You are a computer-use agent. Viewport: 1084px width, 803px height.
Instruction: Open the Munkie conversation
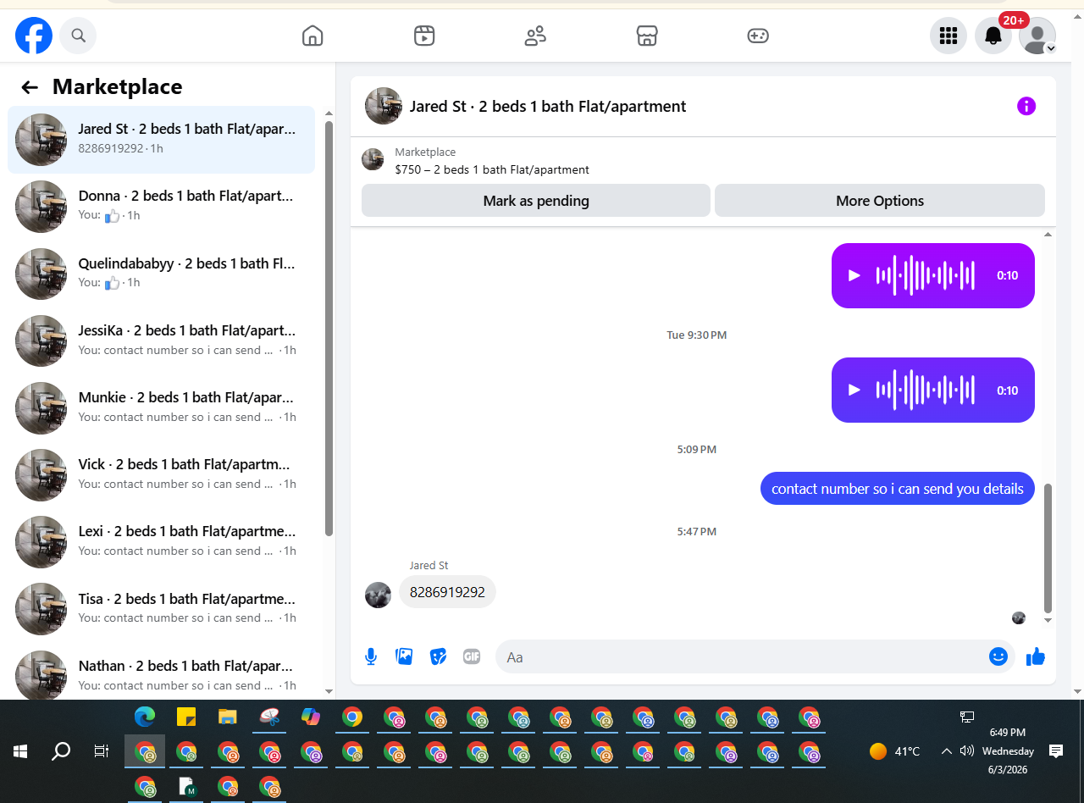point(161,407)
